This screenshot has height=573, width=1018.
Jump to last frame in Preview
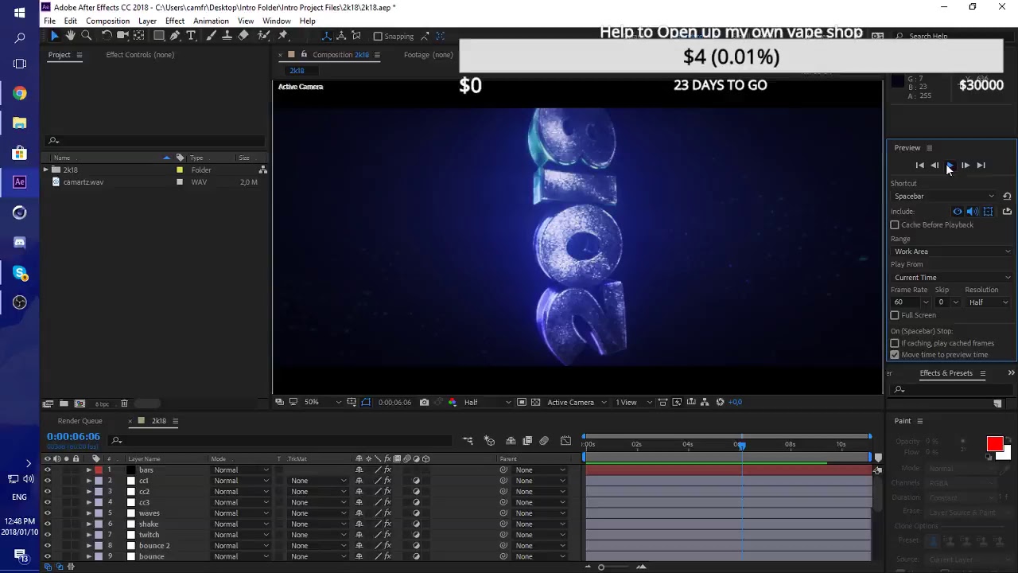click(981, 166)
